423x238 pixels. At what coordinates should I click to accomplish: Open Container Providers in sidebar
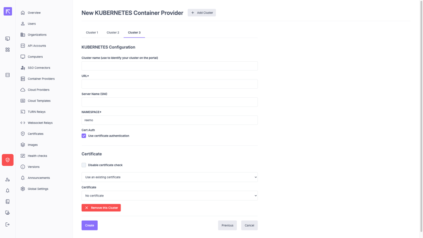[41, 79]
